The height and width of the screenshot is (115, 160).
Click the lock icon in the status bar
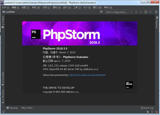[x=148, y=112]
